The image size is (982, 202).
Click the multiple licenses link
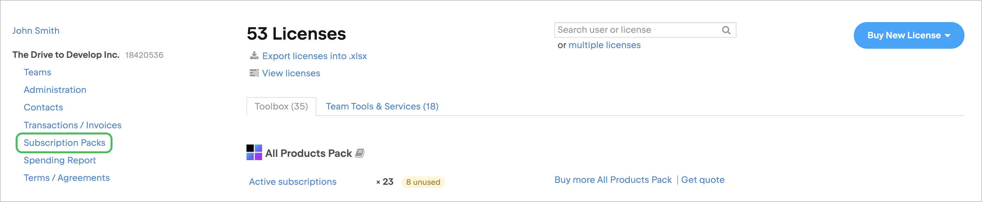click(604, 45)
